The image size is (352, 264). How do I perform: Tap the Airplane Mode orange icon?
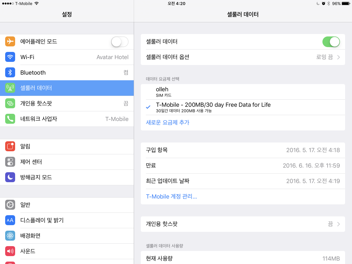[10, 41]
